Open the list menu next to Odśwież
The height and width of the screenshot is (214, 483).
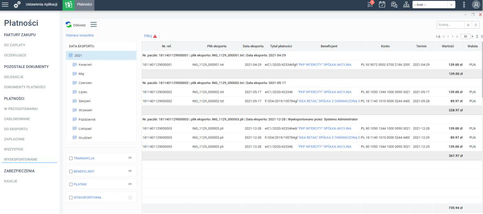[94, 24]
